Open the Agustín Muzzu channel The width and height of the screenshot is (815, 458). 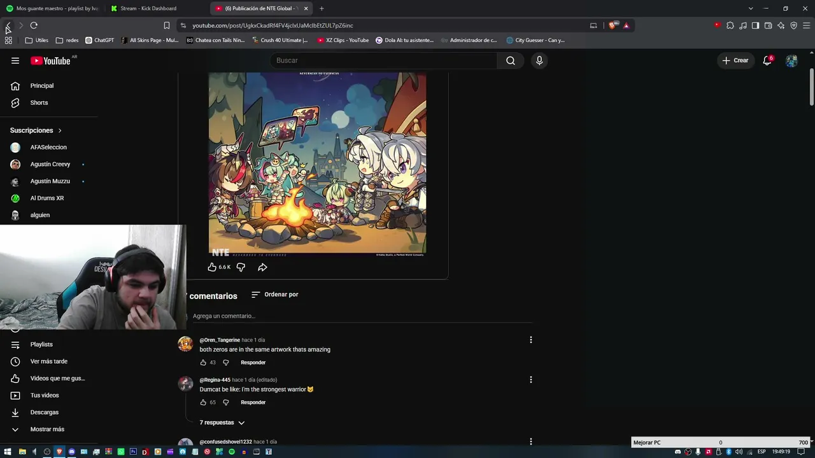pyautogui.click(x=50, y=181)
